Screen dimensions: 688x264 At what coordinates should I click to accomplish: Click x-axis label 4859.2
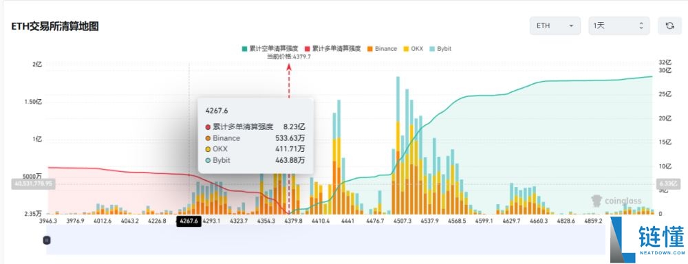tap(593, 221)
